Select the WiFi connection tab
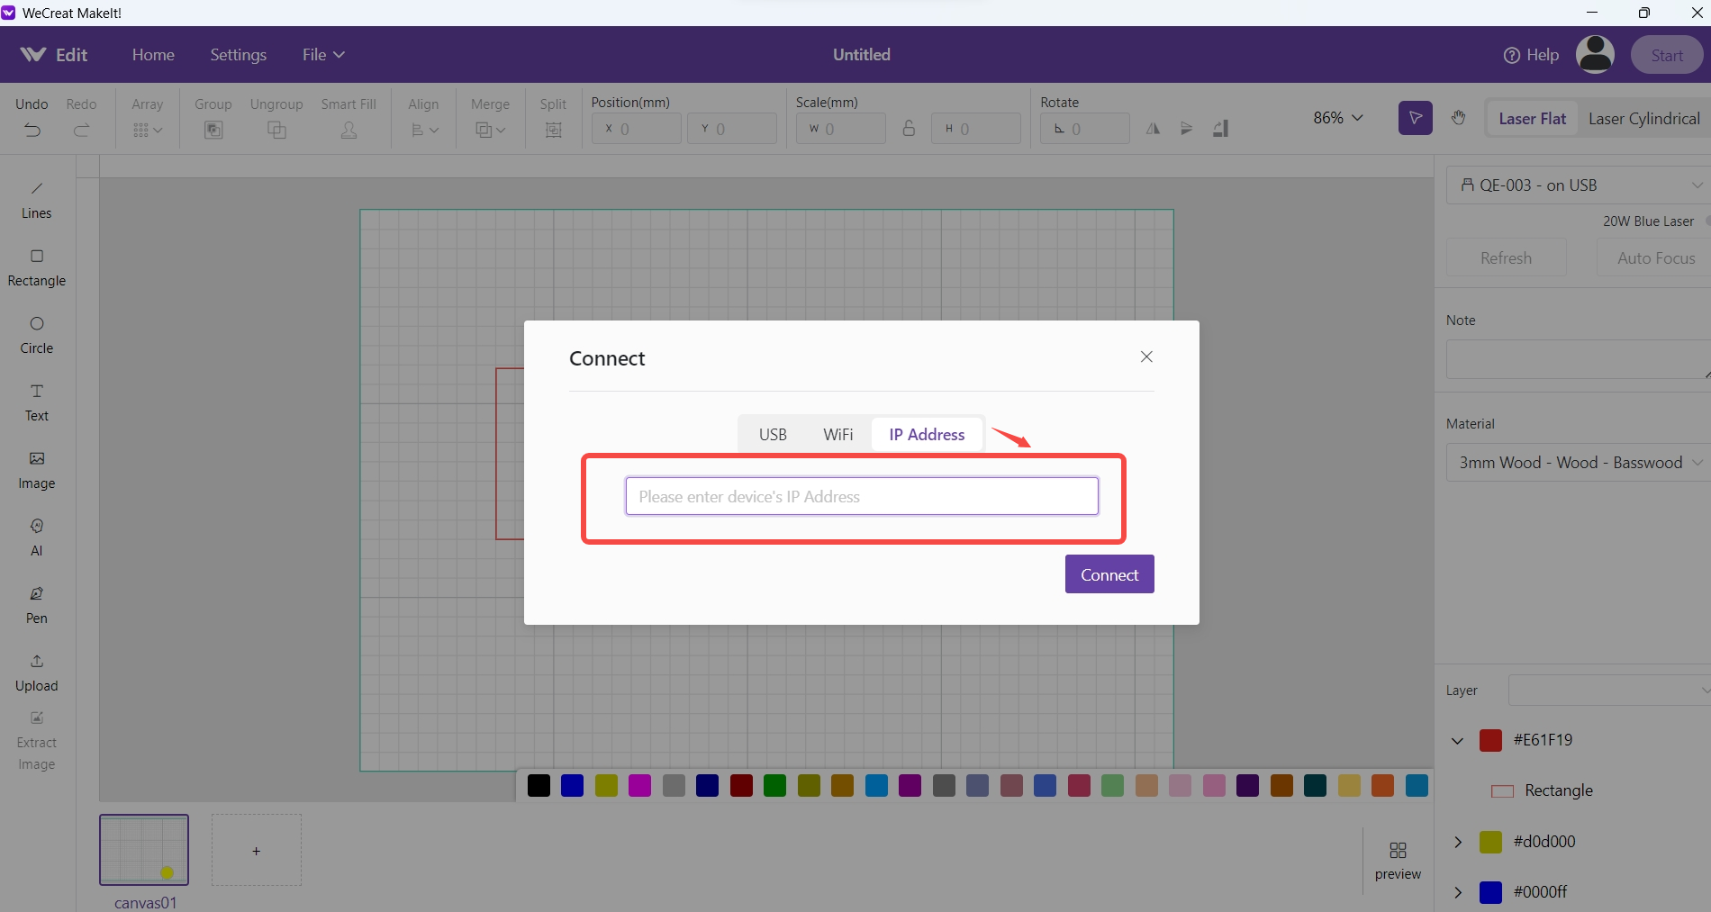1711x912 pixels. 837,435
